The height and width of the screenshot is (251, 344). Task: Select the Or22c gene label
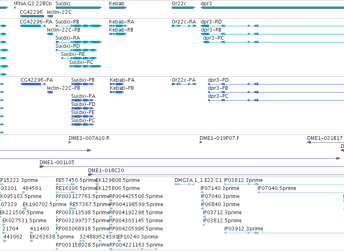179,4
